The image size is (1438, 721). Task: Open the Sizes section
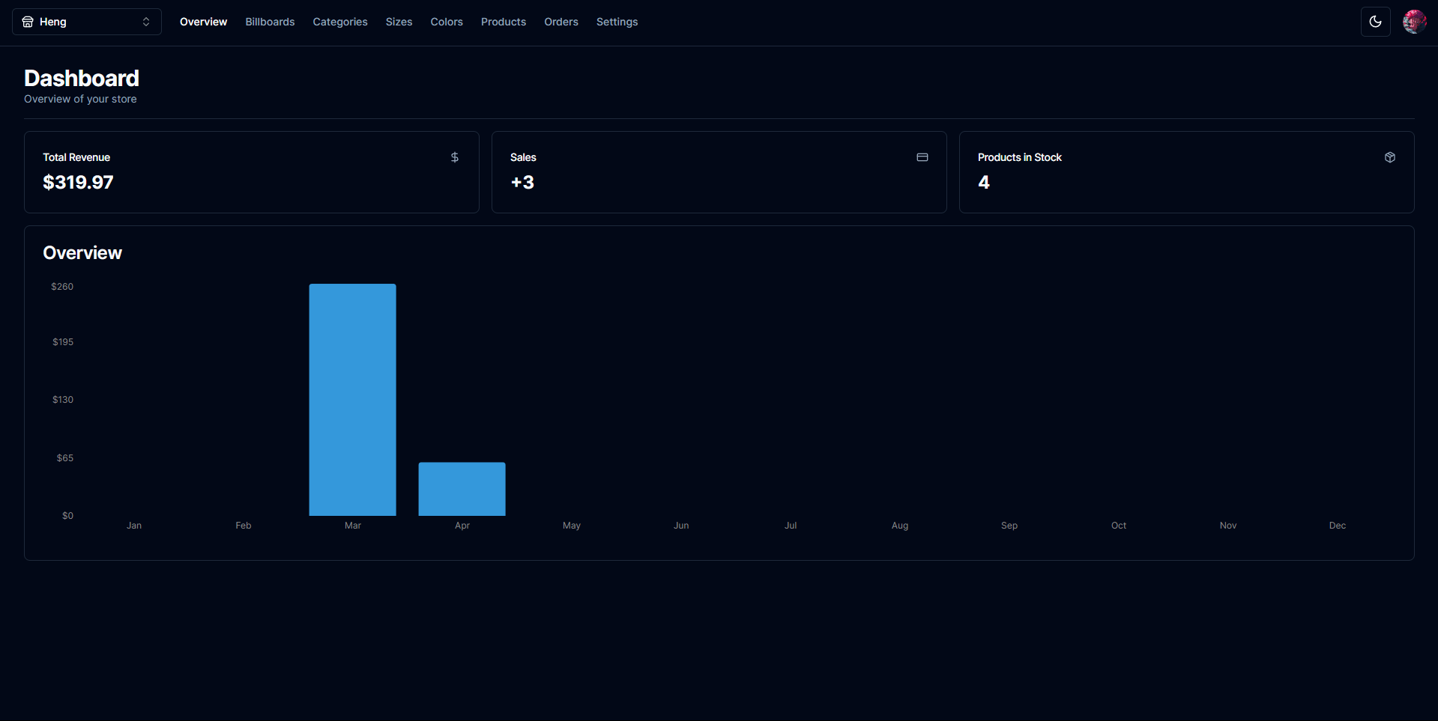pyautogui.click(x=399, y=22)
